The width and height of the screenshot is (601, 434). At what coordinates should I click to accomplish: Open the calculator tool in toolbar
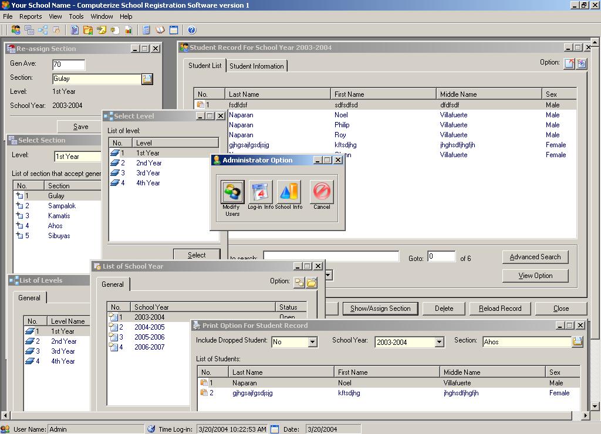[146, 30]
